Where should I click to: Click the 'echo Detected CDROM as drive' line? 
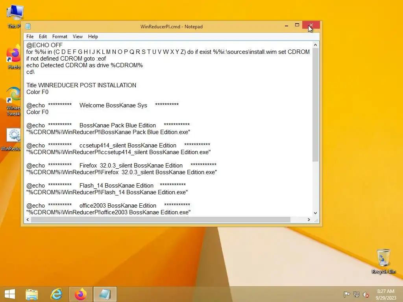pos(84,65)
